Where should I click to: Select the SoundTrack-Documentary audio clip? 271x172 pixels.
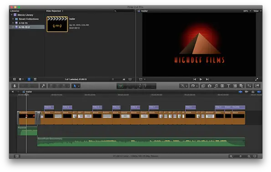pos(141,142)
